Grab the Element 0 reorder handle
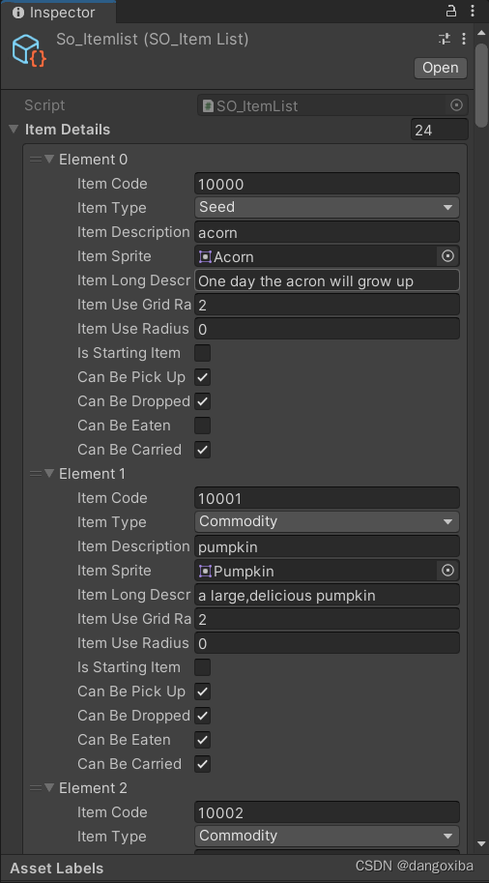The height and width of the screenshot is (883, 489). pos(36,160)
